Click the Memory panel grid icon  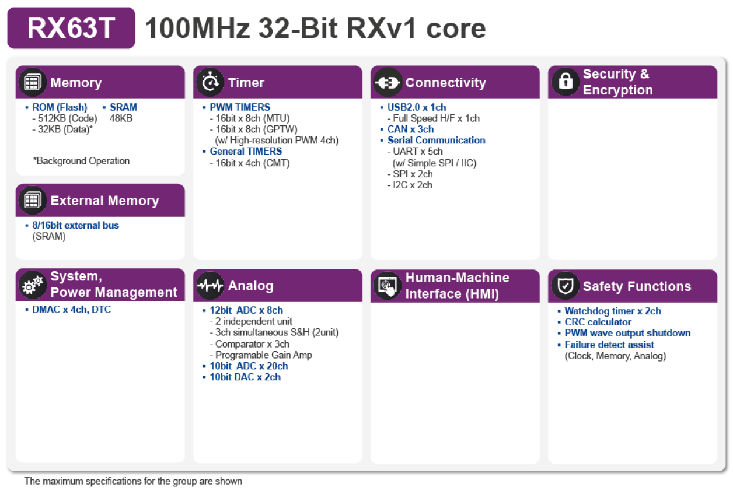pos(32,82)
